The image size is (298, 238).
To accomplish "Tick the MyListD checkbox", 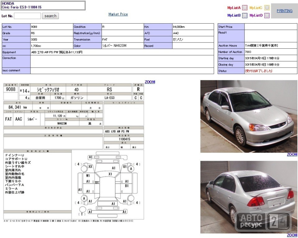I will 267,15.
